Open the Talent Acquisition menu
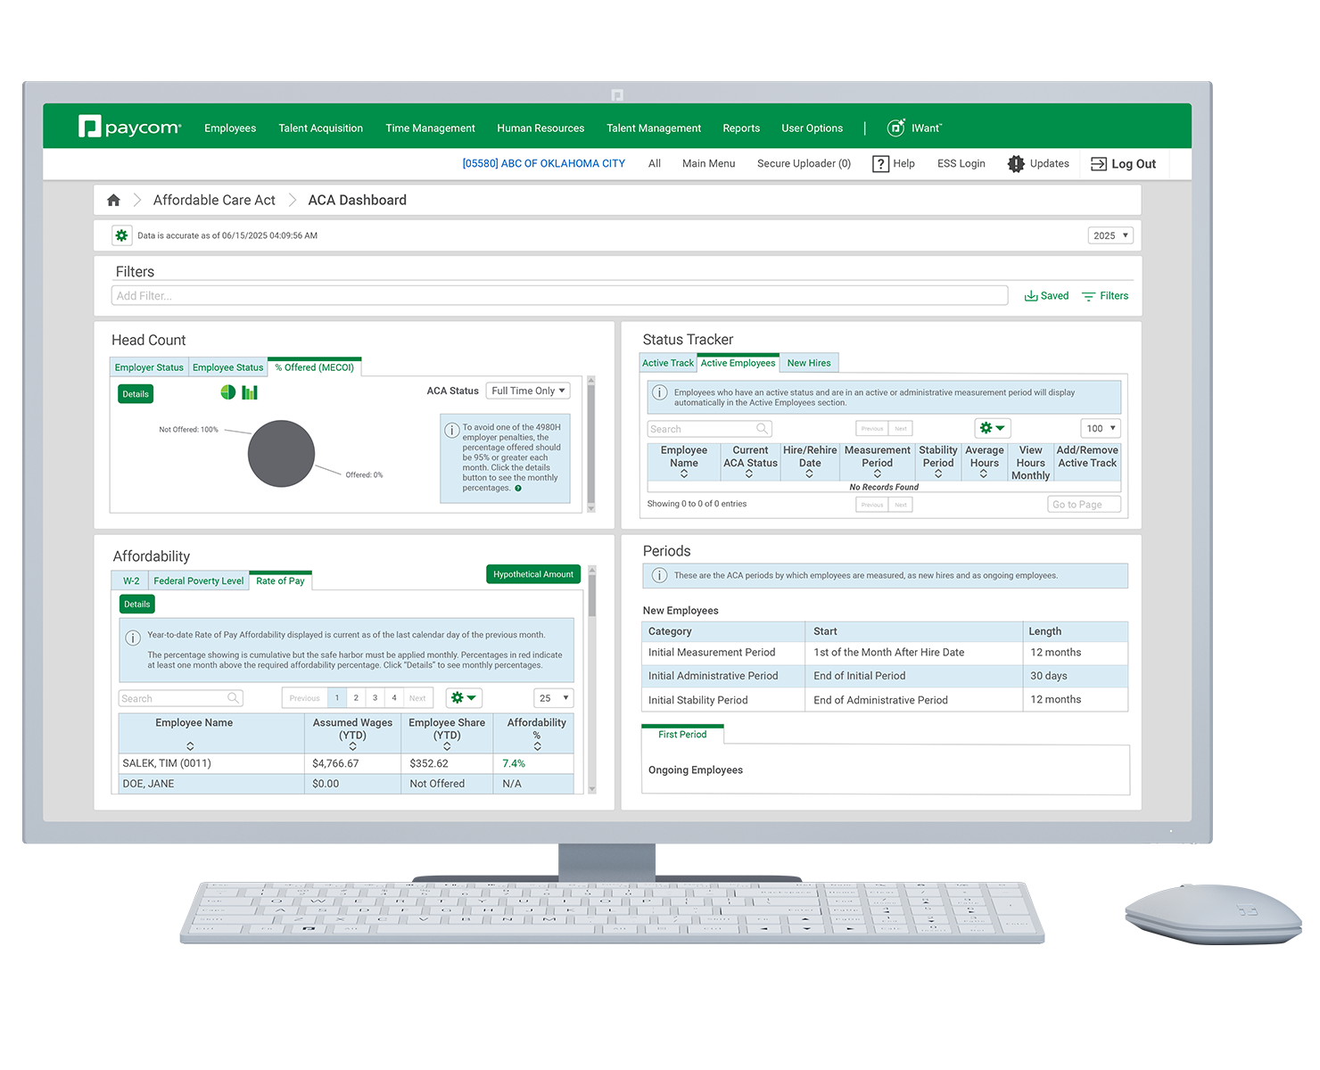The height and width of the screenshot is (1070, 1320). [320, 128]
